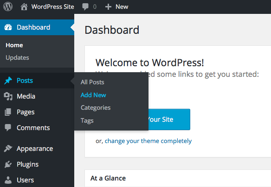Click the Pages icon in sidebar

click(8, 112)
